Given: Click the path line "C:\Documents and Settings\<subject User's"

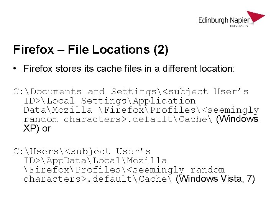Looking at the screenshot, I should [131, 92].
